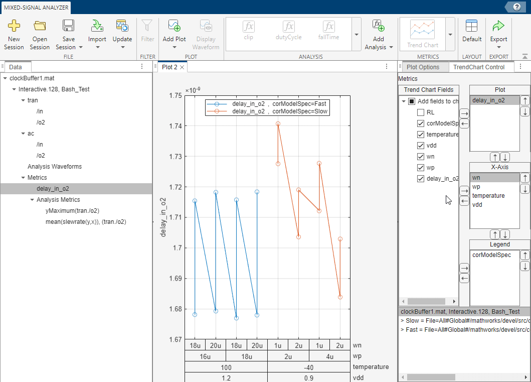
Task: Uncheck the vdd field checkbox
Action: 421,146
